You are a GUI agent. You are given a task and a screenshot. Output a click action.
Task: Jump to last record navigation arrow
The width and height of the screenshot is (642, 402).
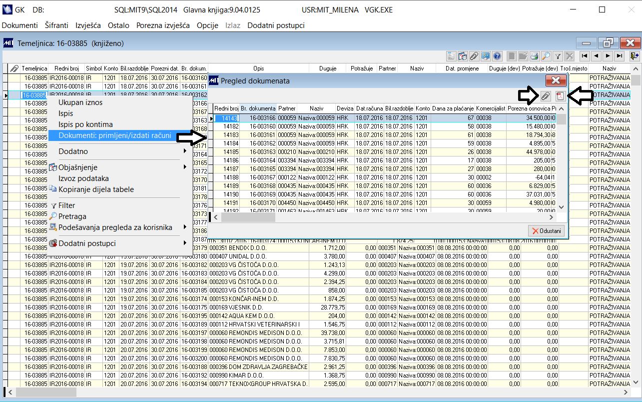click(619, 56)
